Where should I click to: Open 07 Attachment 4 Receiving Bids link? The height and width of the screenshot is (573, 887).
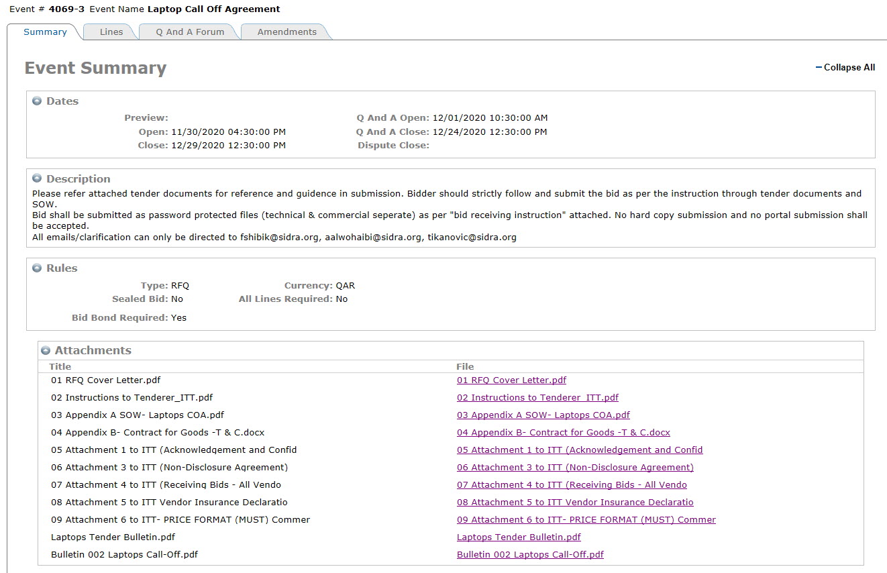(x=572, y=484)
